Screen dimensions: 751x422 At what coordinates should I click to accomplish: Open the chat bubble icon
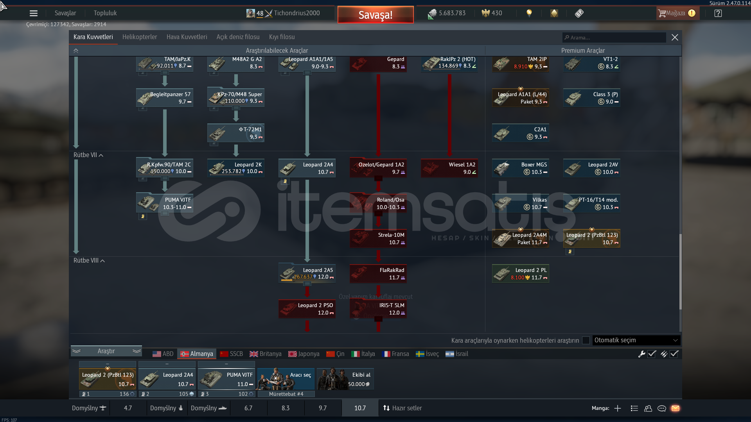click(x=662, y=408)
